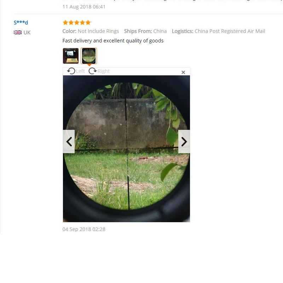This screenshot has width=283, height=283.
Task: Click the "UK" country label
Action: (27, 33)
